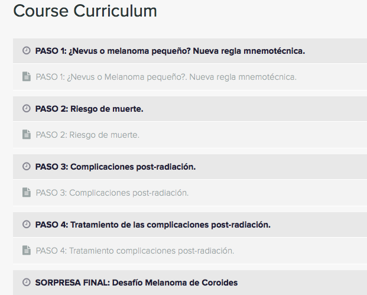
Task: Open lesson PASO 4: Tratamiento complicaciones post-radiación
Action: coord(135,251)
